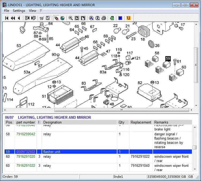Image resolution: width=201 pixels, height=181 pixels.
Task: Select position 58 relay row
Action: tap(98, 140)
